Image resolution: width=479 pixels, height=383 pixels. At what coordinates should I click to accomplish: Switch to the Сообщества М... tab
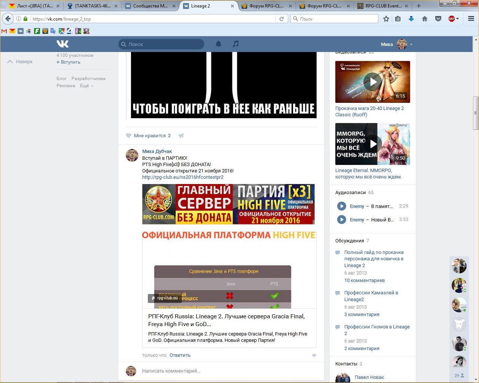[x=150, y=6]
